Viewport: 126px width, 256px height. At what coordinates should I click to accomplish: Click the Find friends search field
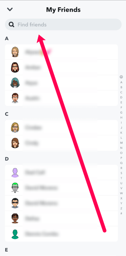tap(63, 25)
